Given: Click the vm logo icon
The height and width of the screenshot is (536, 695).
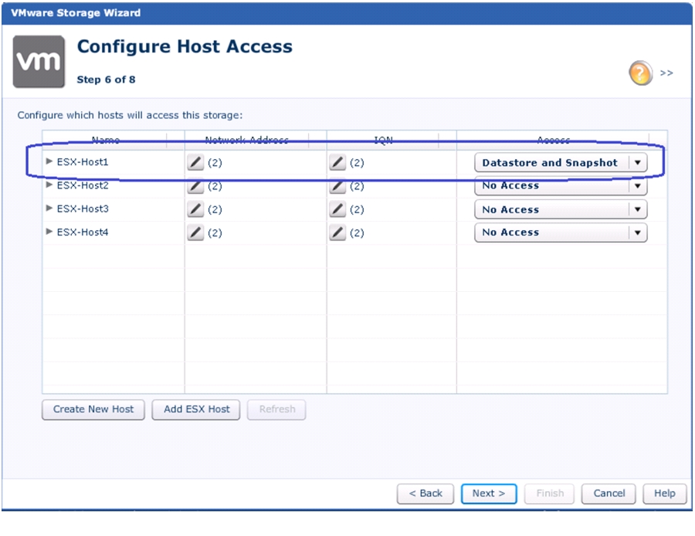Looking at the screenshot, I should [39, 62].
